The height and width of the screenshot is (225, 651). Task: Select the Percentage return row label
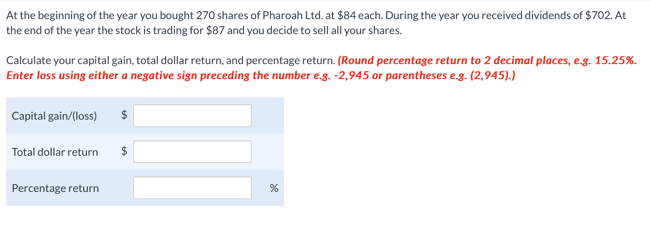coord(55,188)
